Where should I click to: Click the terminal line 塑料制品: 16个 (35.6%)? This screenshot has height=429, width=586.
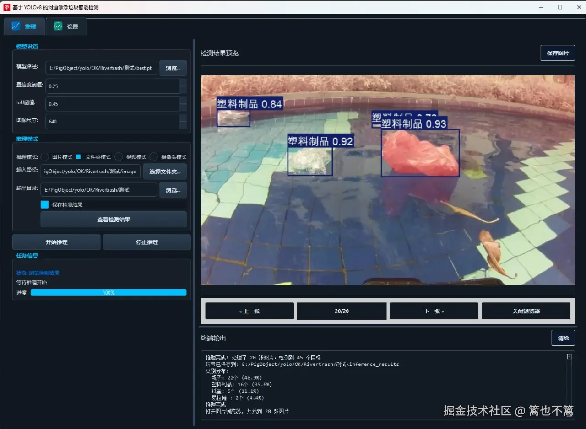pyautogui.click(x=242, y=385)
